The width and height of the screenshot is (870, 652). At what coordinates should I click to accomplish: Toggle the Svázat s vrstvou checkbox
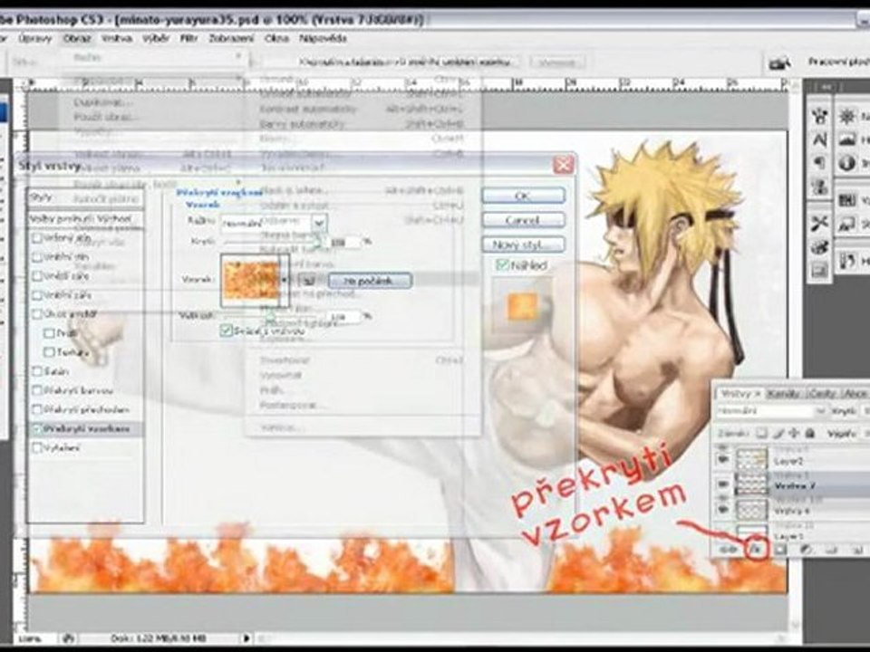pyautogui.click(x=227, y=331)
